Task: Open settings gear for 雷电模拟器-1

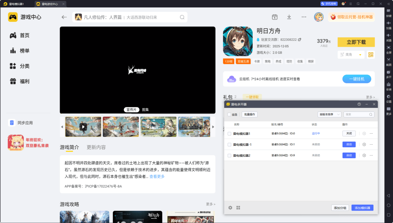Action: (364, 144)
